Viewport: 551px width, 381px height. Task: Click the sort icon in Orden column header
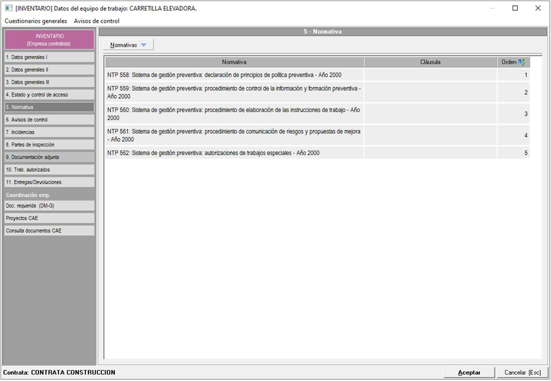tap(521, 62)
